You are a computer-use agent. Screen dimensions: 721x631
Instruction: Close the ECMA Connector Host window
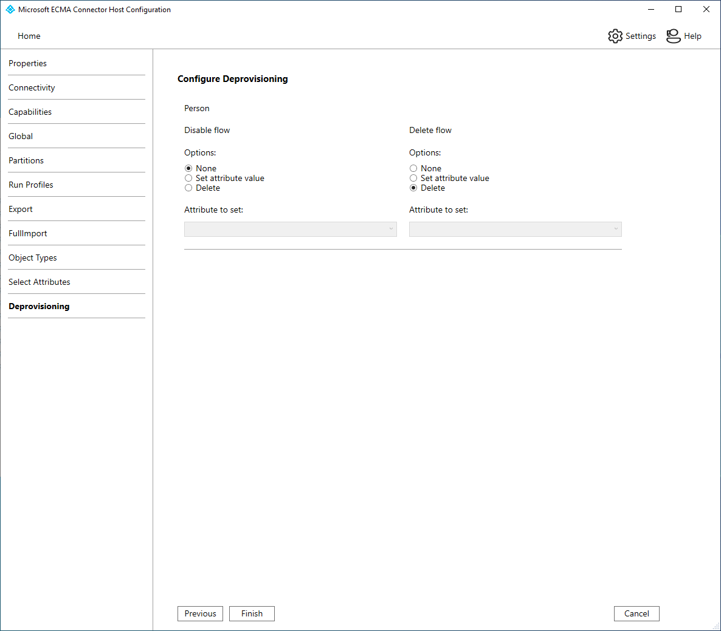click(706, 9)
